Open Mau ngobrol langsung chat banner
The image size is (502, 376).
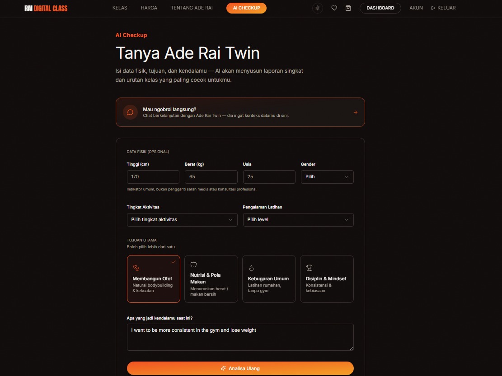click(240, 112)
